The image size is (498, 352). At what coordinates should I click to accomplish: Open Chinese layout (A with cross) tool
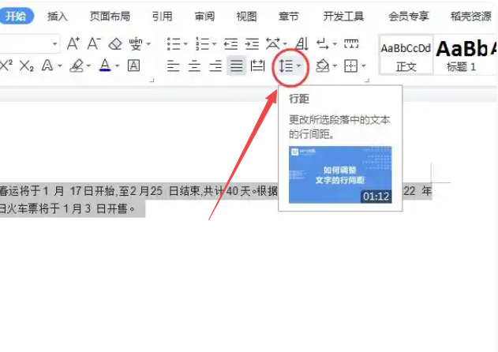point(273,44)
